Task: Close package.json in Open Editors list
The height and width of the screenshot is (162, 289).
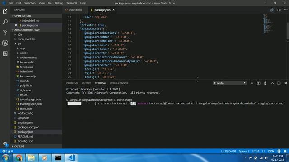Action: [x=16, y=25]
